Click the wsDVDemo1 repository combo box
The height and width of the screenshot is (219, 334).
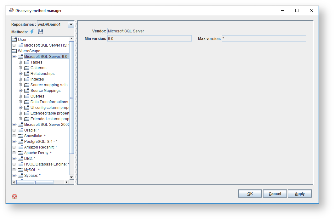point(55,25)
